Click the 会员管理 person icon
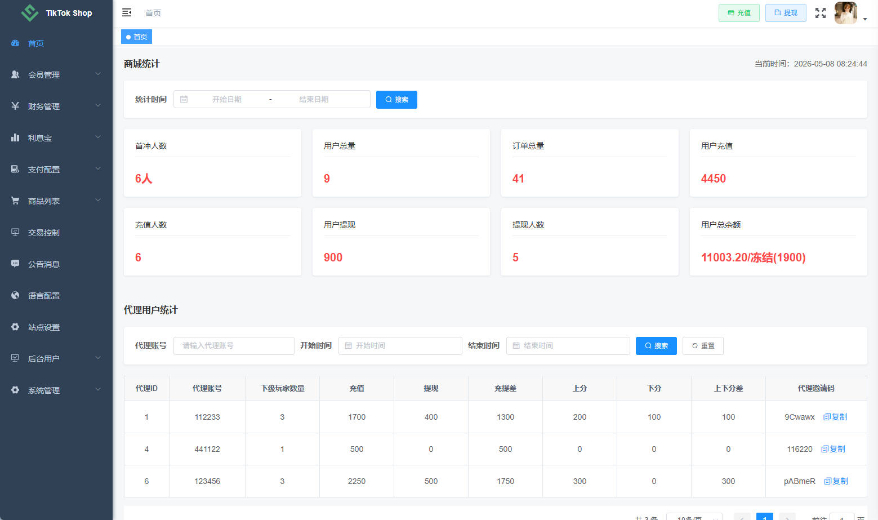The height and width of the screenshot is (520, 878). 15,74
